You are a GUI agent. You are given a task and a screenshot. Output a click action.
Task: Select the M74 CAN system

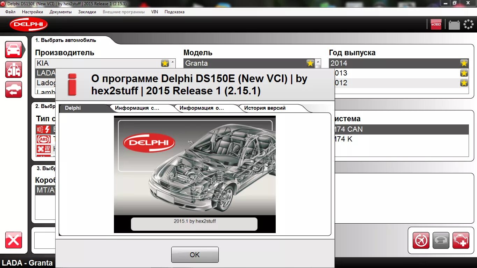point(401,129)
